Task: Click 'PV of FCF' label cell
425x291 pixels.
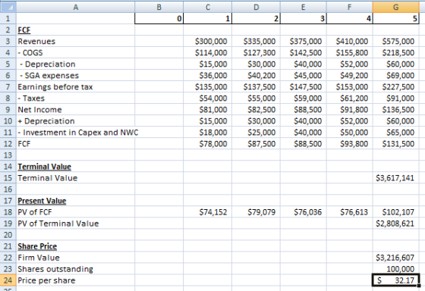Action: tap(76, 212)
